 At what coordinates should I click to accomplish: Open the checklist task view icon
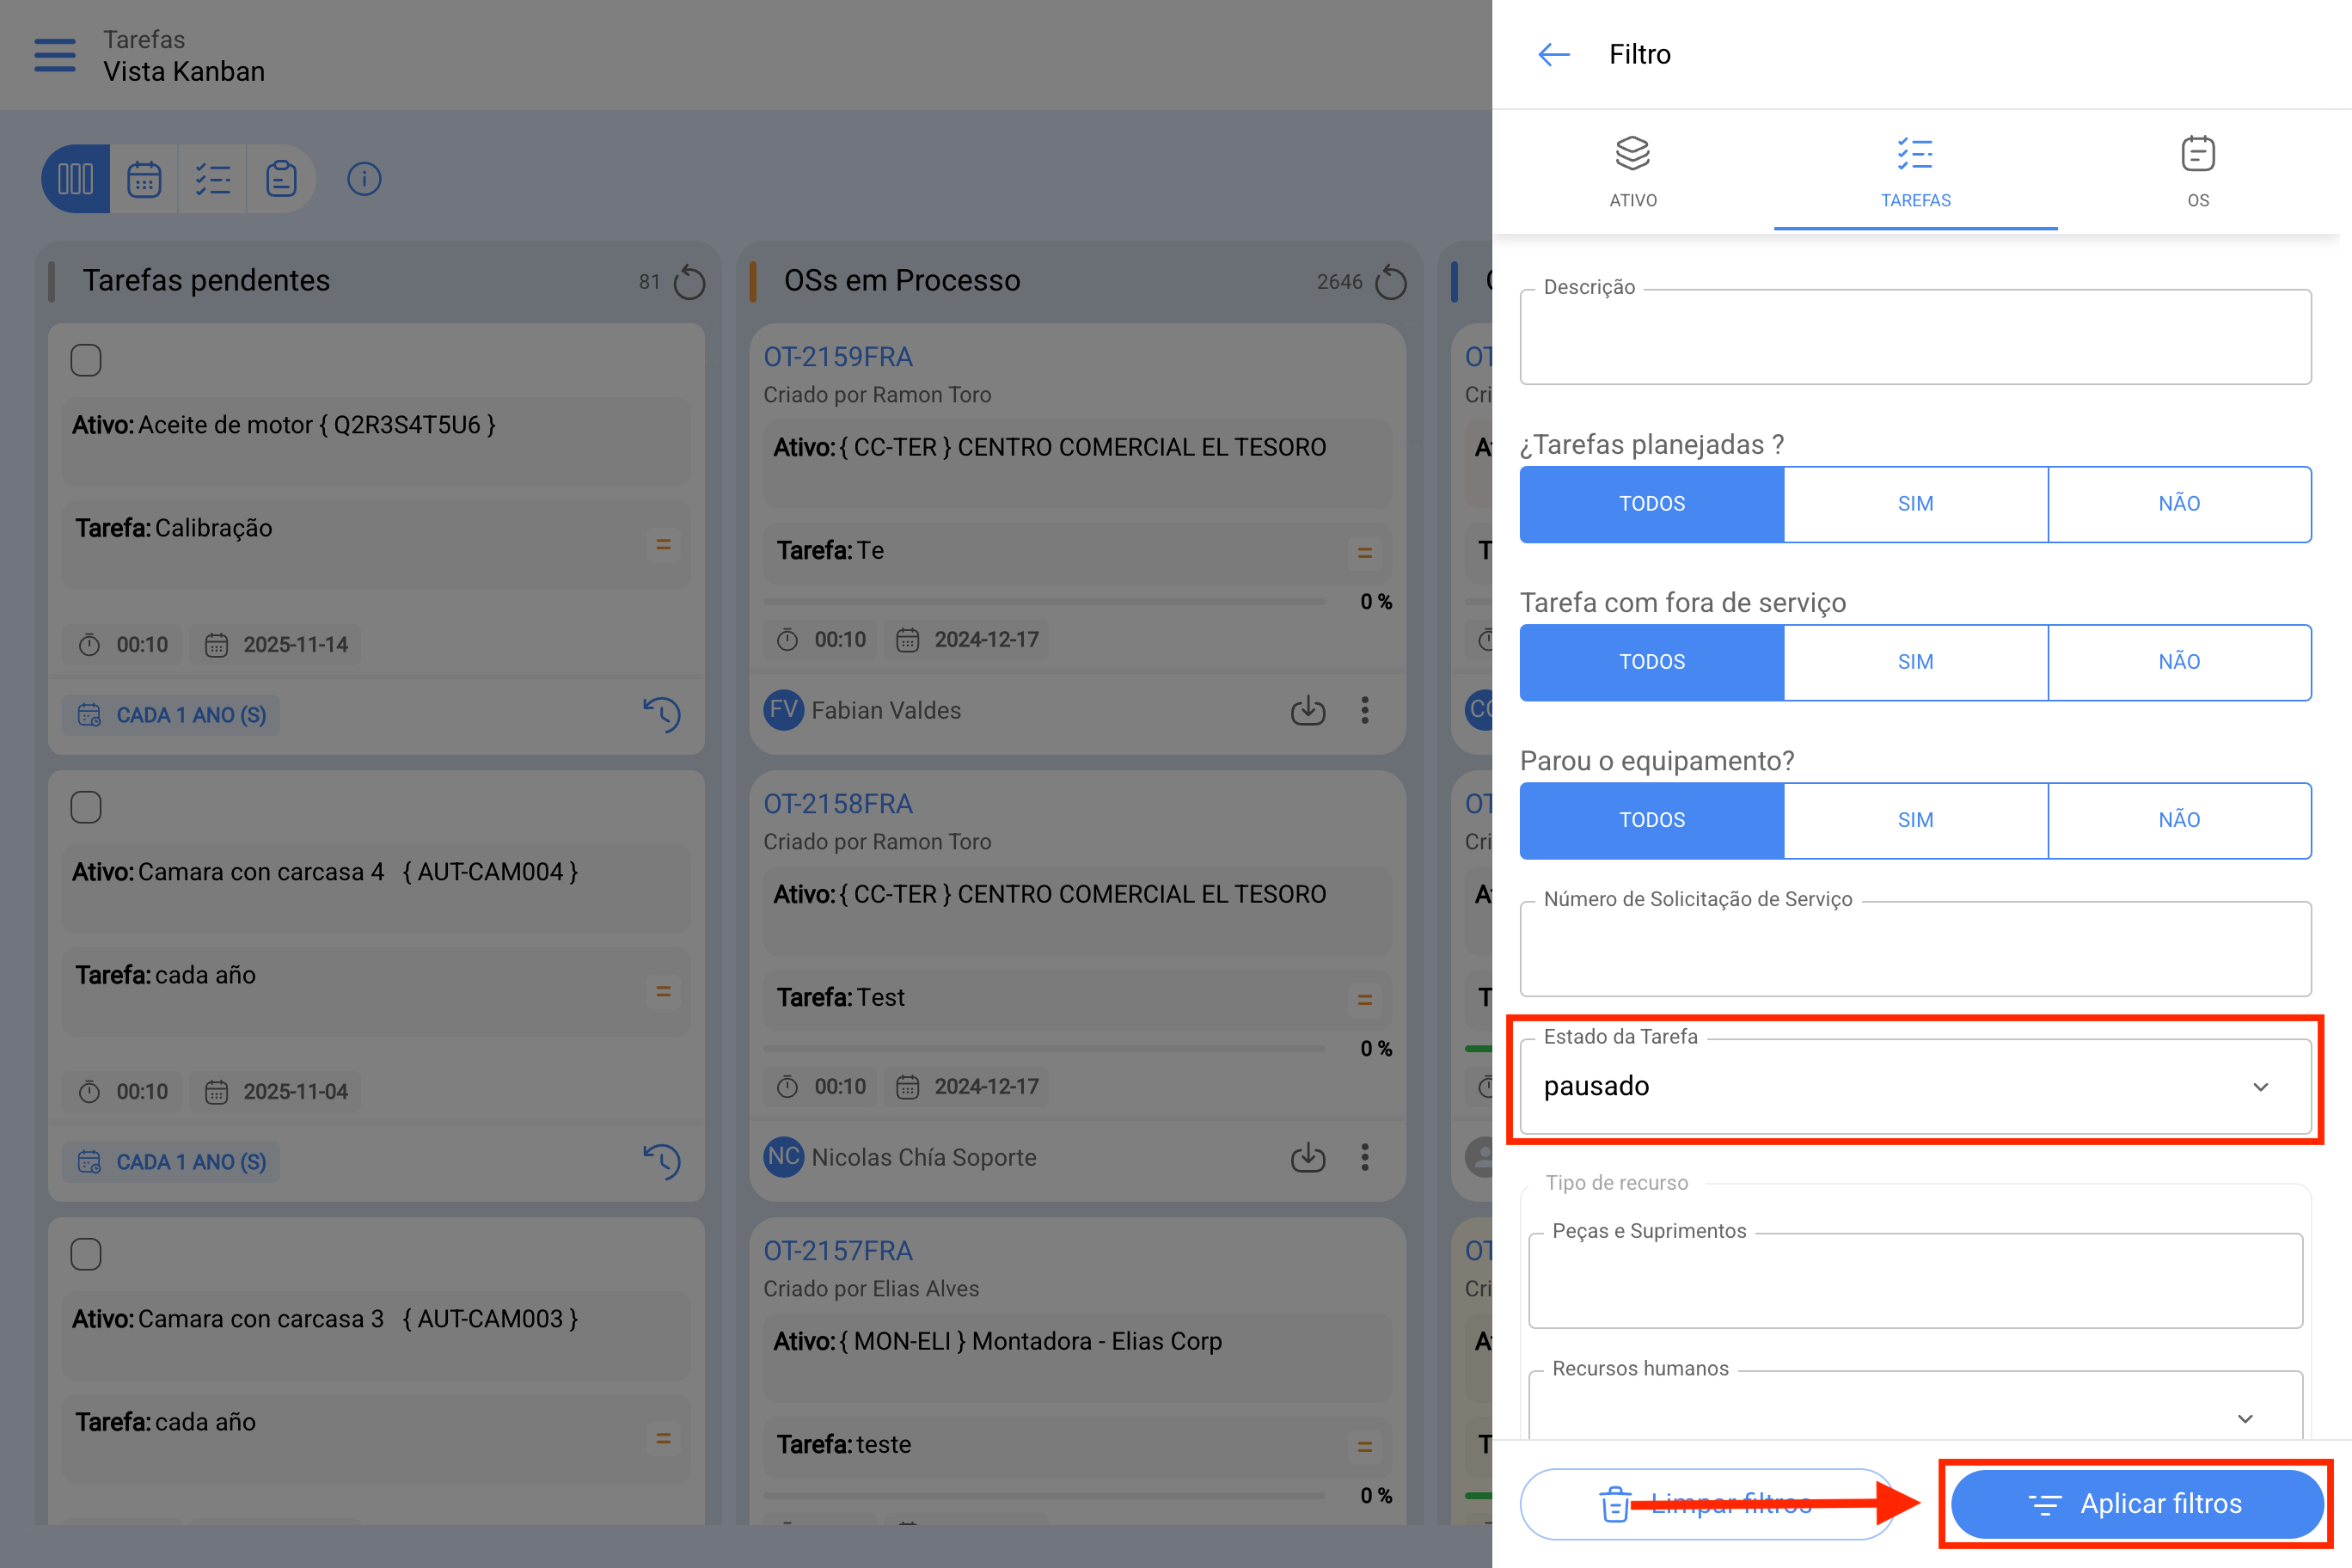point(213,179)
